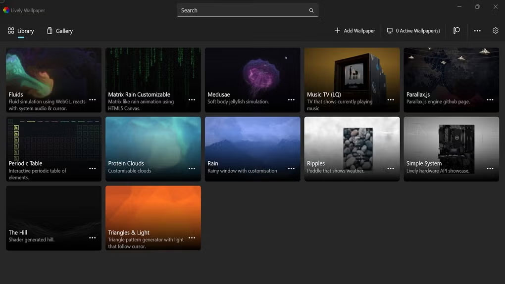The height and width of the screenshot is (284, 505).
Task: Switch to the Library tab
Action: [21, 31]
